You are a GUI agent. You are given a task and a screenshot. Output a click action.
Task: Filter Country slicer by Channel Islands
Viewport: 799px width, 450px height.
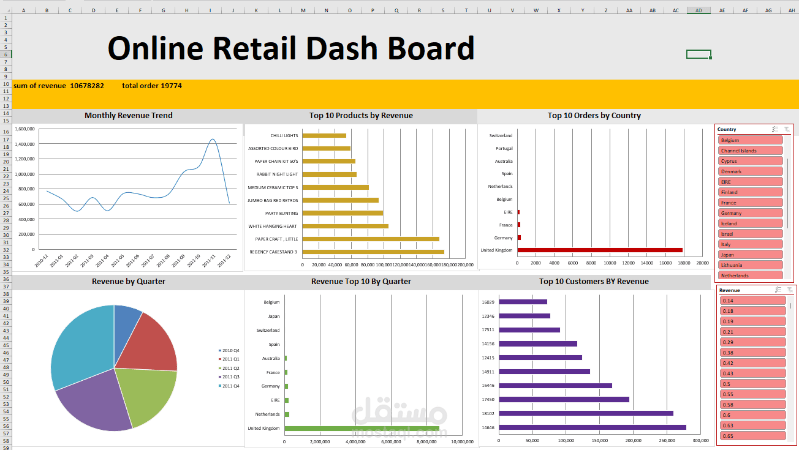pos(751,151)
